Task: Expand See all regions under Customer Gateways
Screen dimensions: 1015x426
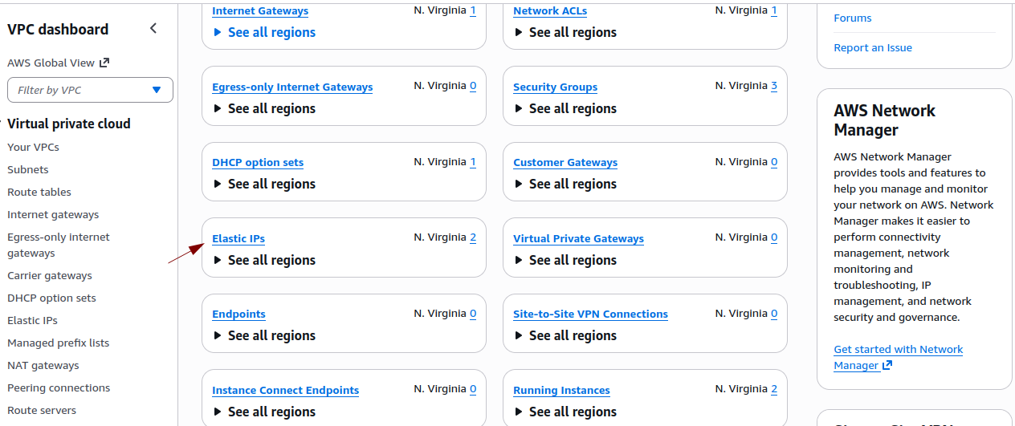Action: tap(565, 184)
